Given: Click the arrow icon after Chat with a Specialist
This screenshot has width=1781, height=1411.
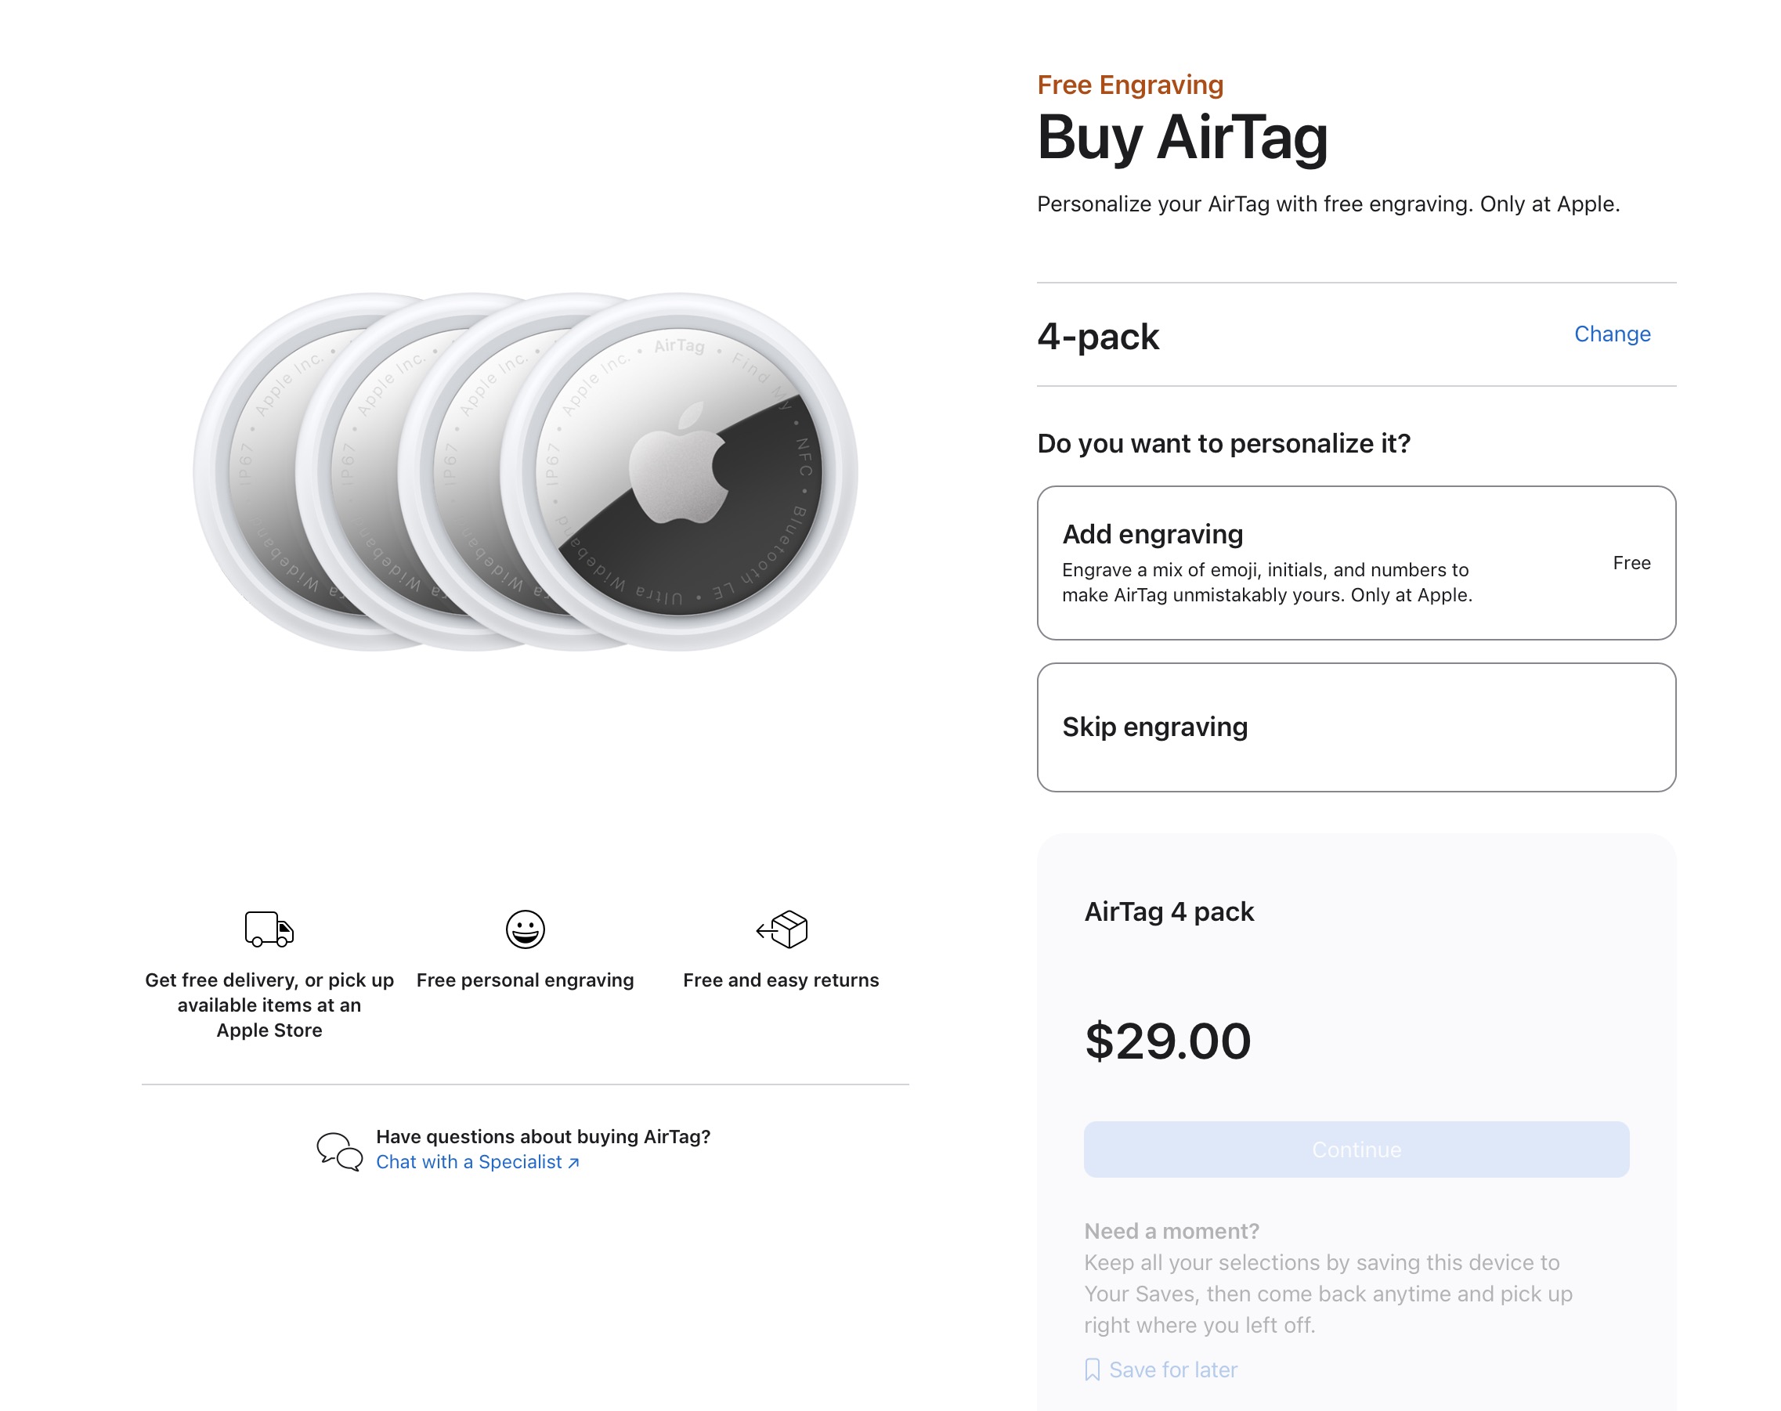Looking at the screenshot, I should (x=574, y=1163).
